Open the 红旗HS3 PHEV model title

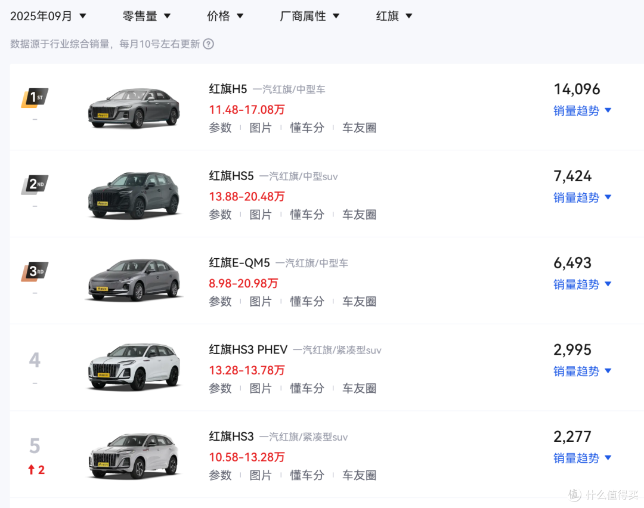coord(248,350)
